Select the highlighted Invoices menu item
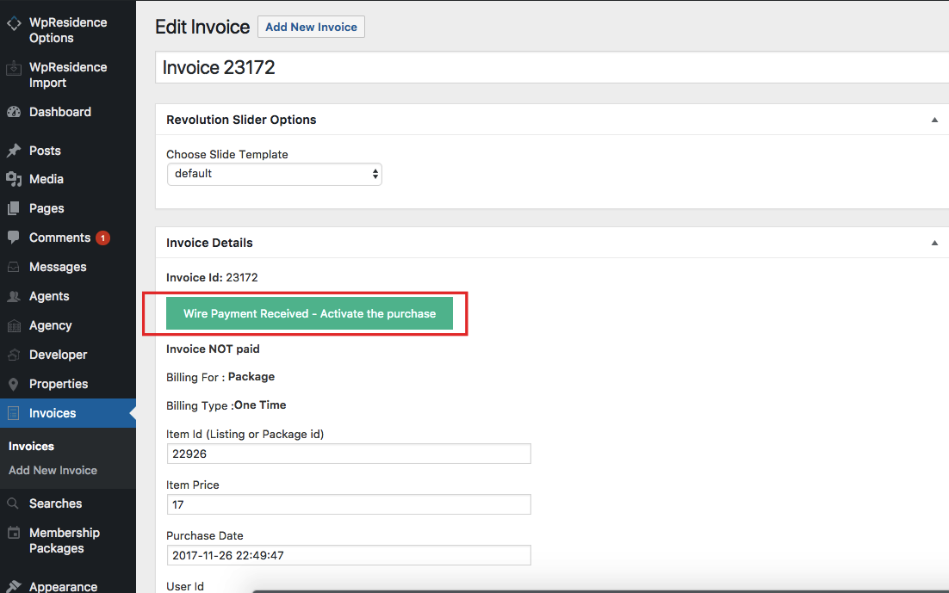This screenshot has width=949, height=593. [x=68, y=413]
